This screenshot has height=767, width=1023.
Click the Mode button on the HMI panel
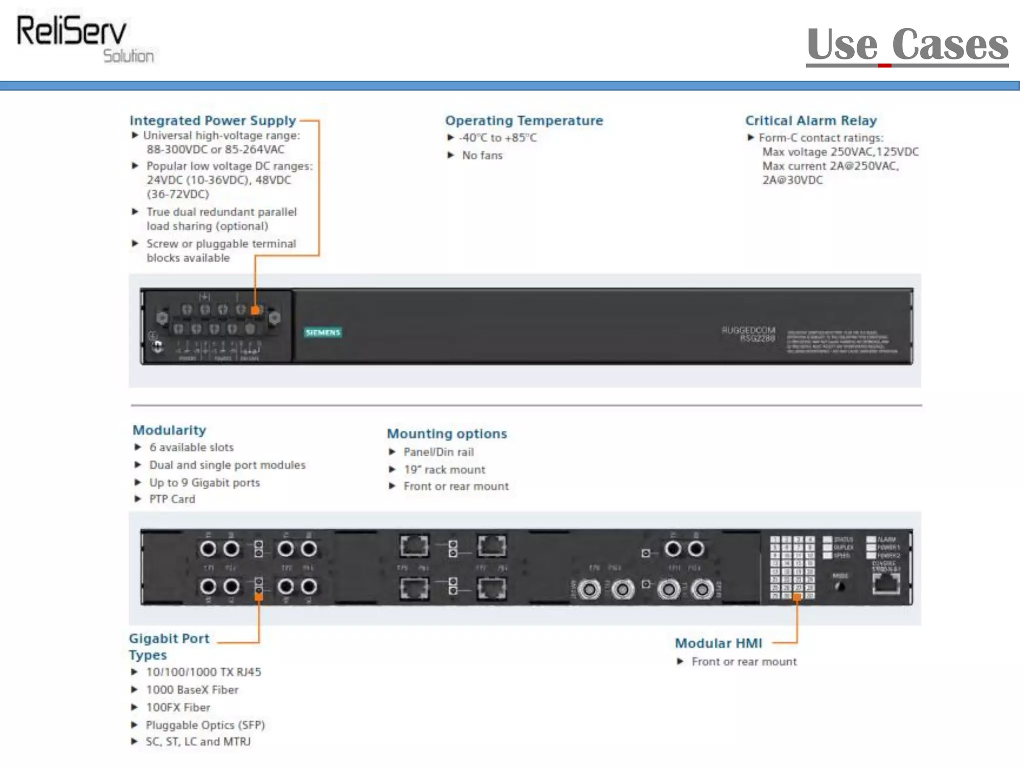click(x=840, y=586)
